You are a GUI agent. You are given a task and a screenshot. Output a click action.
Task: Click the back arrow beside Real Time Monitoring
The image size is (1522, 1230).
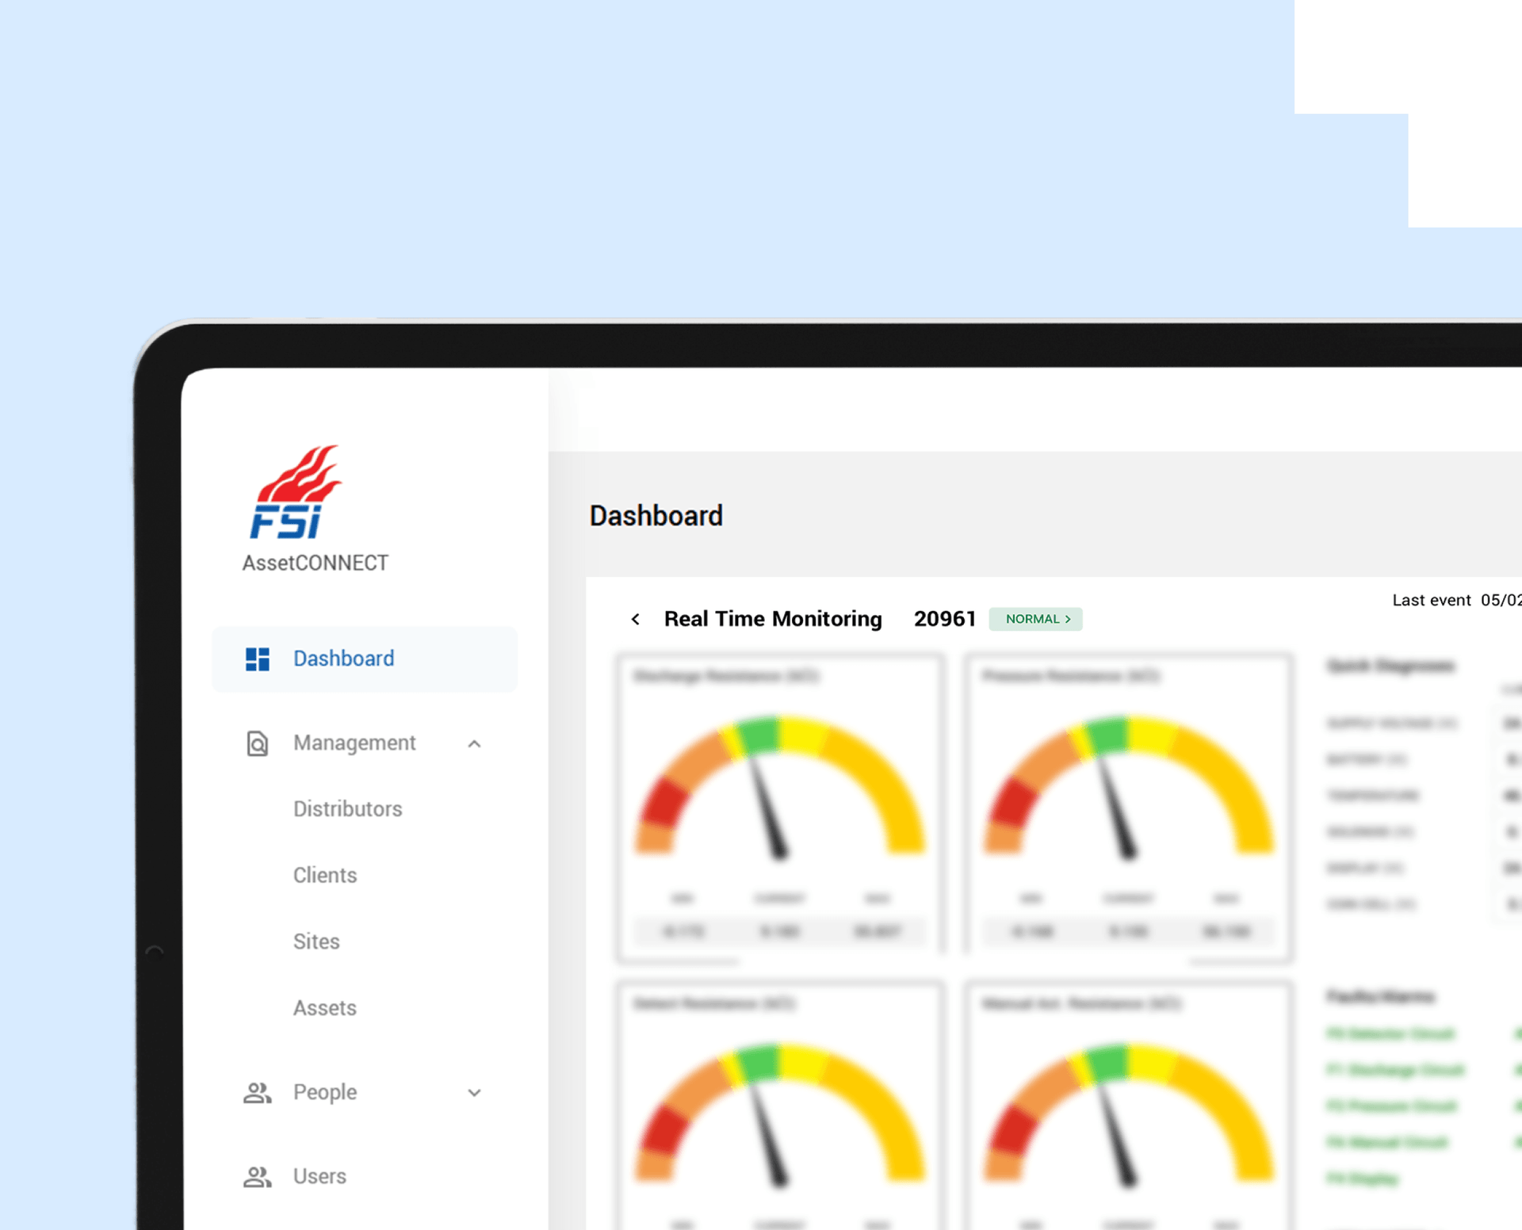(635, 619)
